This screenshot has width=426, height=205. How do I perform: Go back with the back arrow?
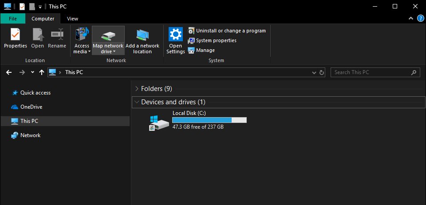9,72
